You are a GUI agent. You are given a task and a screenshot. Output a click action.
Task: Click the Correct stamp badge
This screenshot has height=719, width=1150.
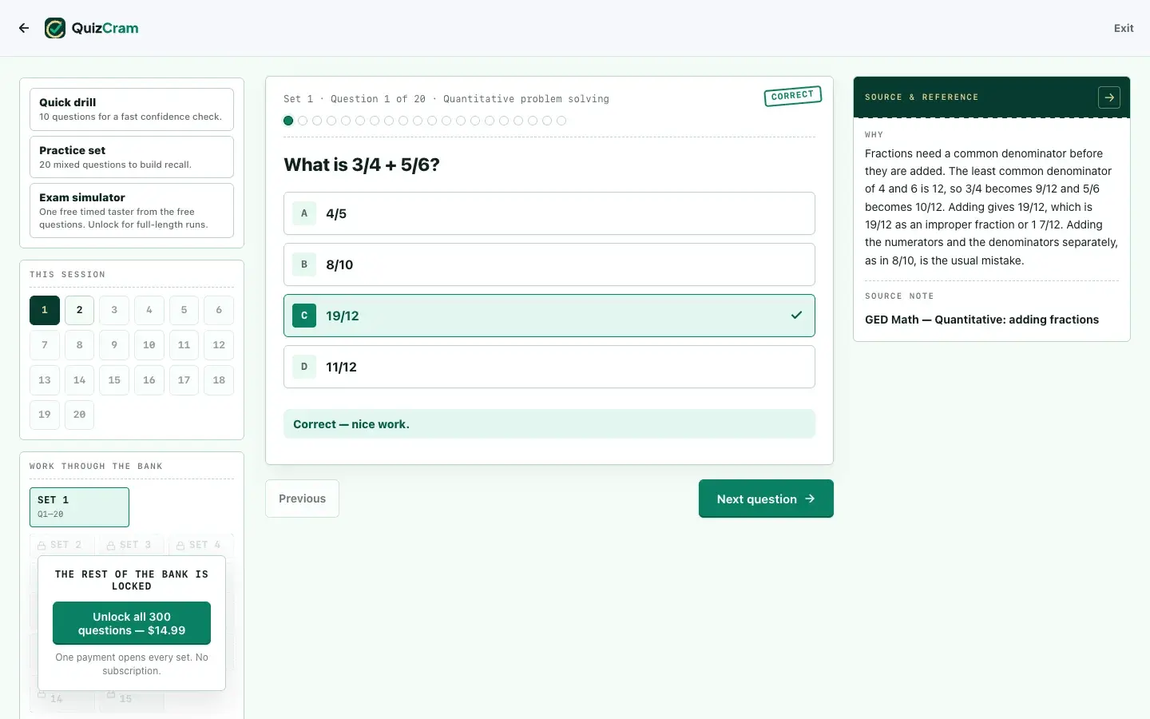pyautogui.click(x=792, y=96)
